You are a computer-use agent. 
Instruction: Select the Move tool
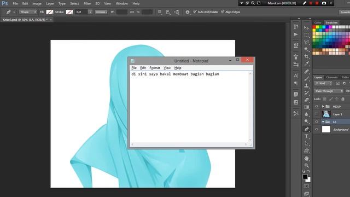tap(306, 28)
